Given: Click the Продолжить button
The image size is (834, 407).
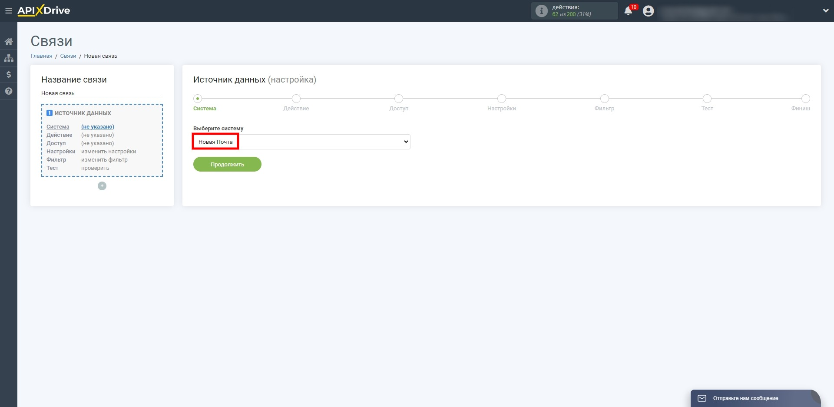Looking at the screenshot, I should 227,164.
